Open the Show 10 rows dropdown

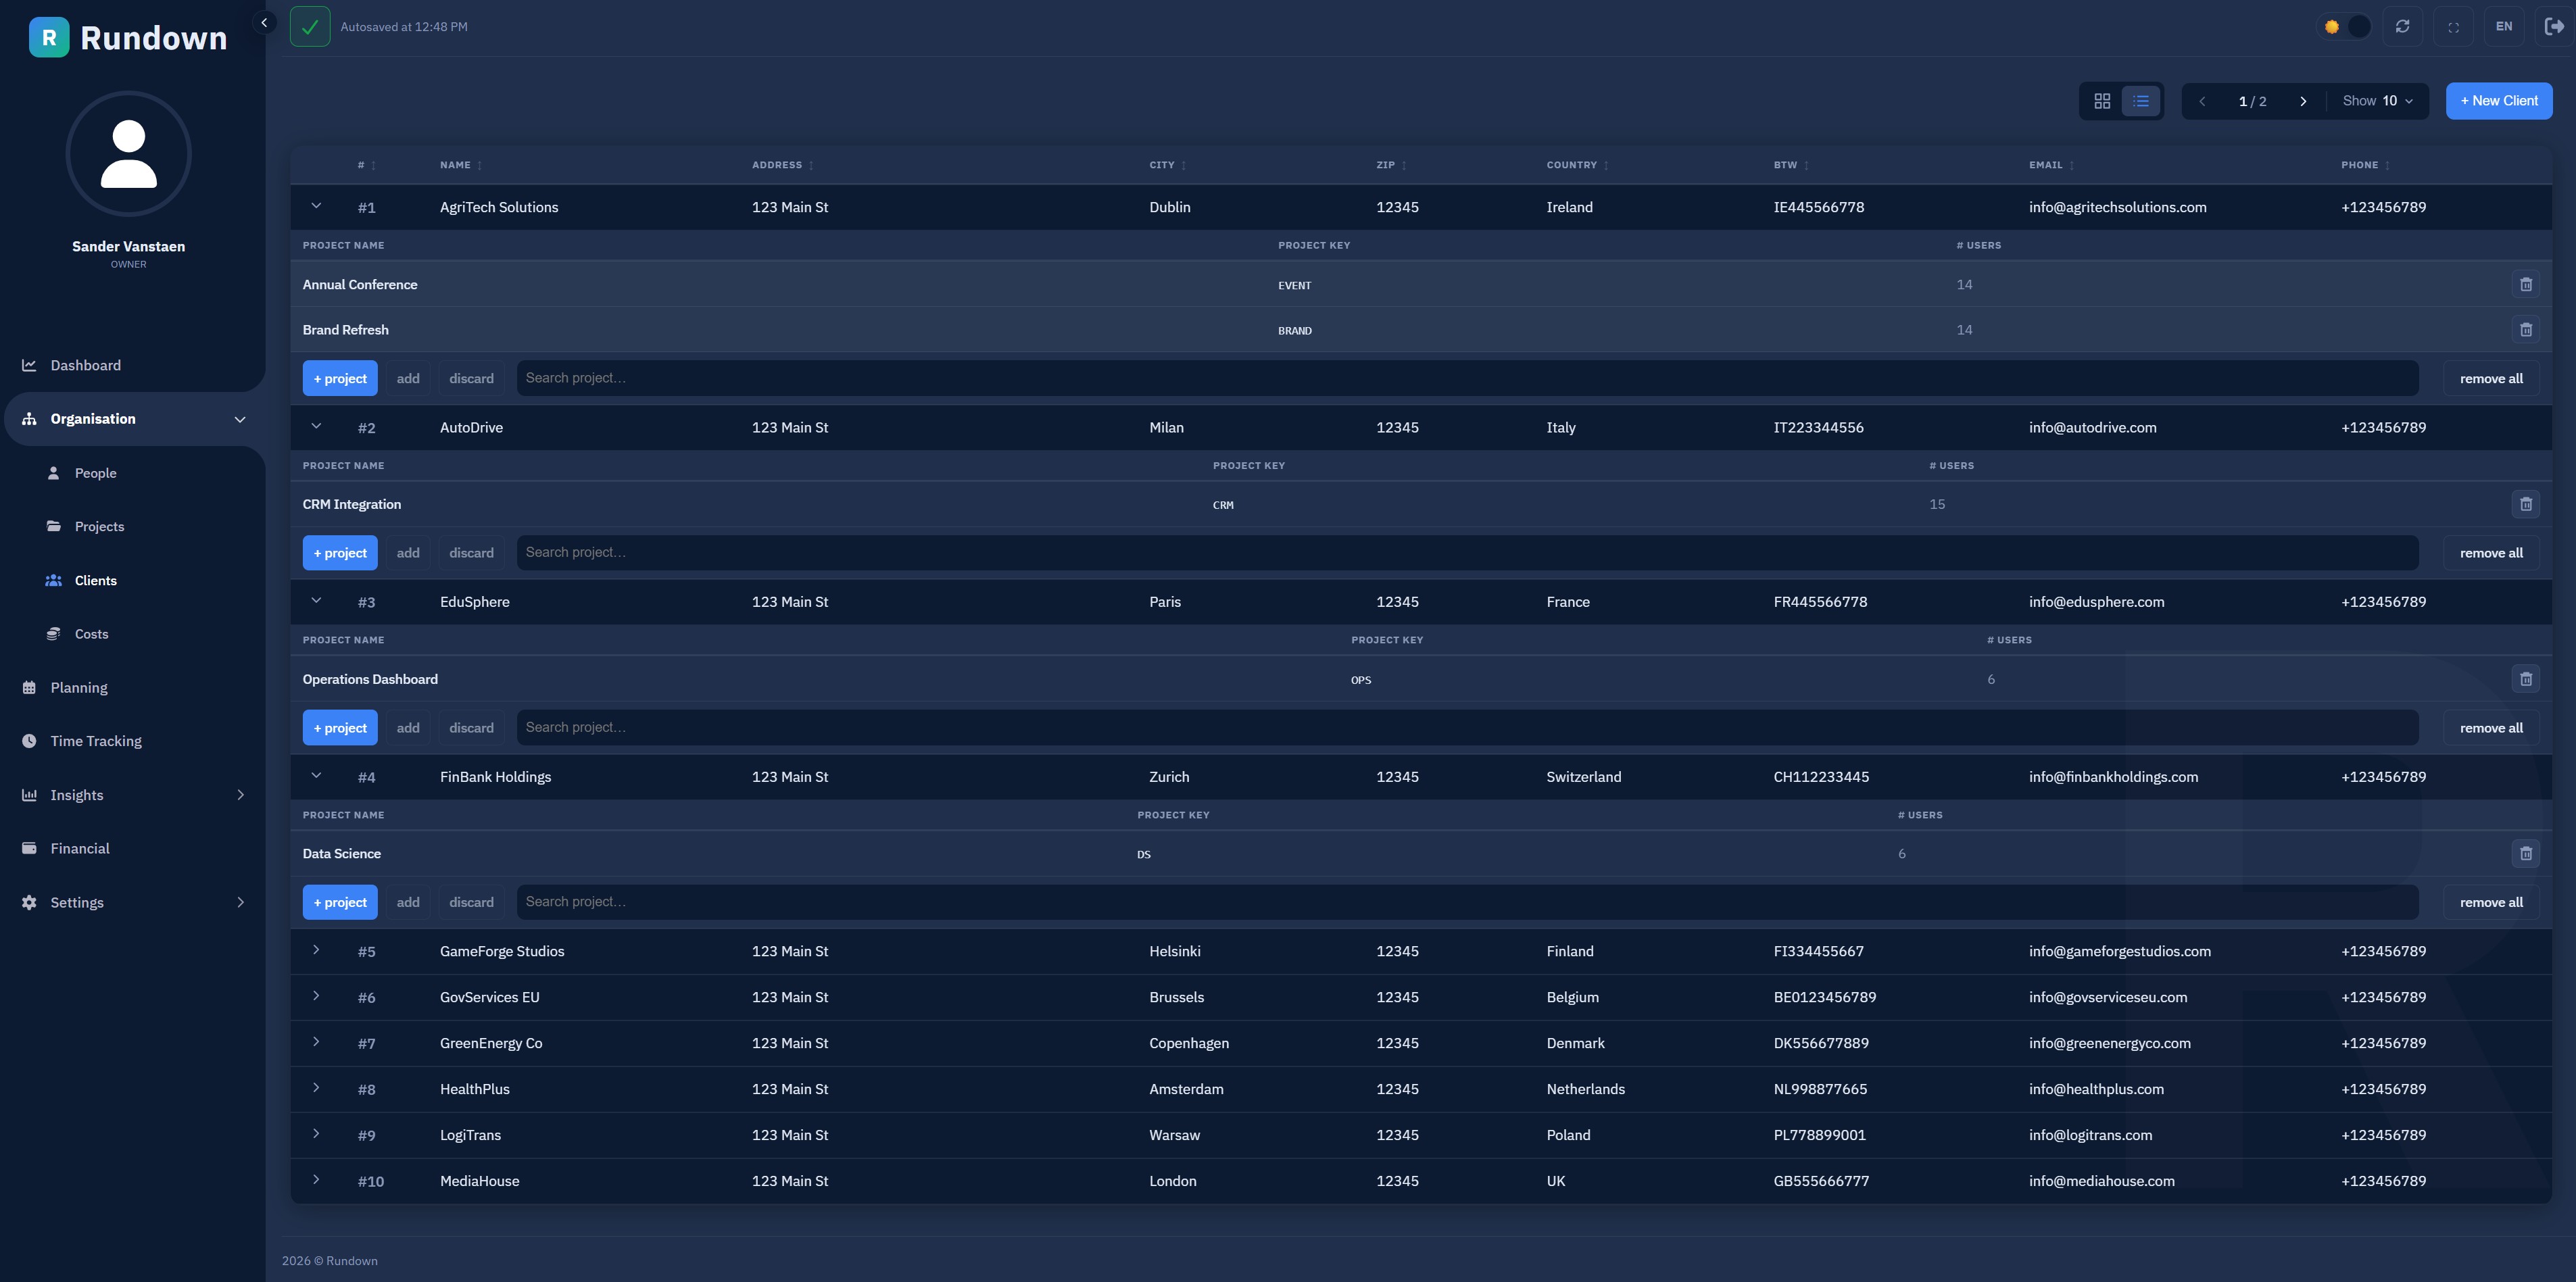(2378, 101)
